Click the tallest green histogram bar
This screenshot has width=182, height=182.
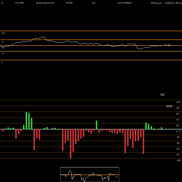[x=26, y=120]
